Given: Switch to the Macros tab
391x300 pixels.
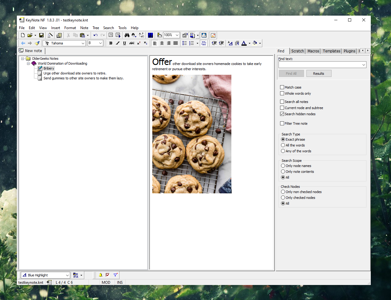Looking at the screenshot, I should [x=313, y=51].
